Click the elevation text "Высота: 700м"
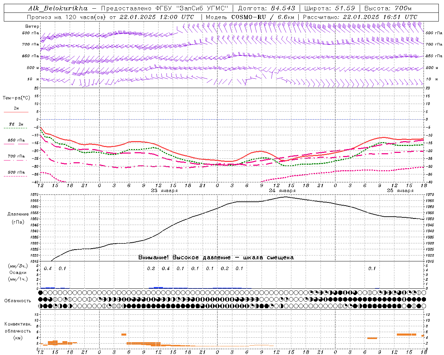 pos(388,8)
